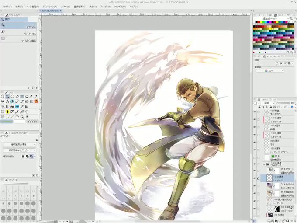Open the color set name dropdown
The width and height of the screenshot is (297, 223).
[x=272, y=19]
